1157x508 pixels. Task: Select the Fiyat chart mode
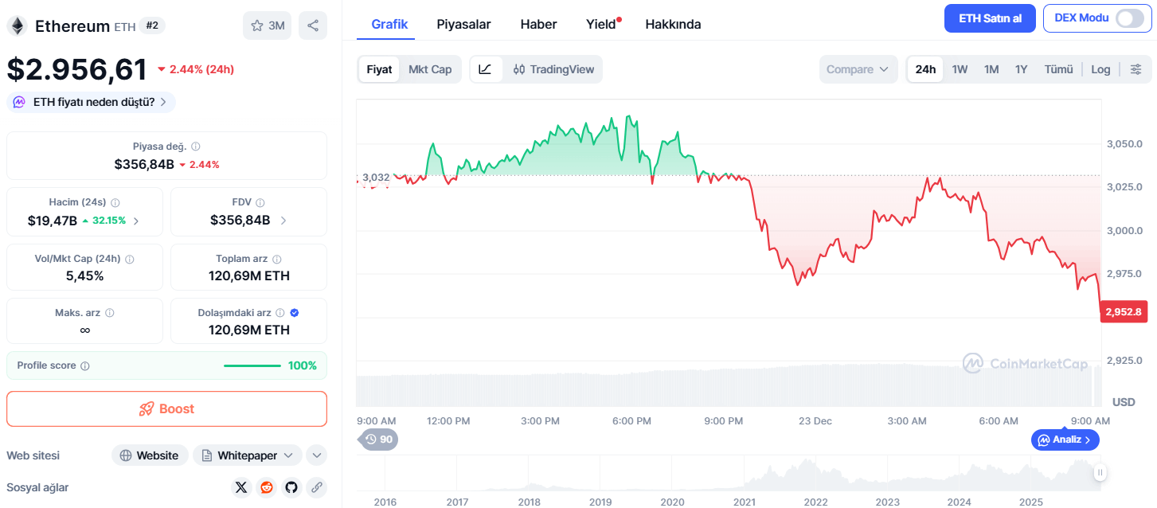tap(379, 69)
